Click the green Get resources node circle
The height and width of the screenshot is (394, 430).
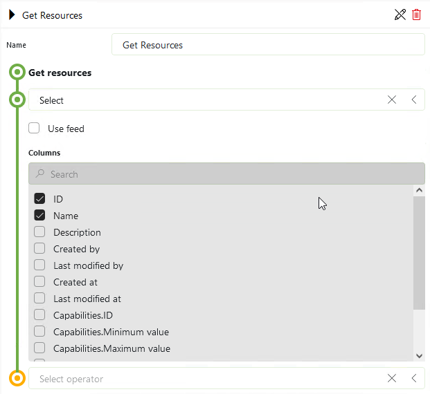click(x=17, y=73)
